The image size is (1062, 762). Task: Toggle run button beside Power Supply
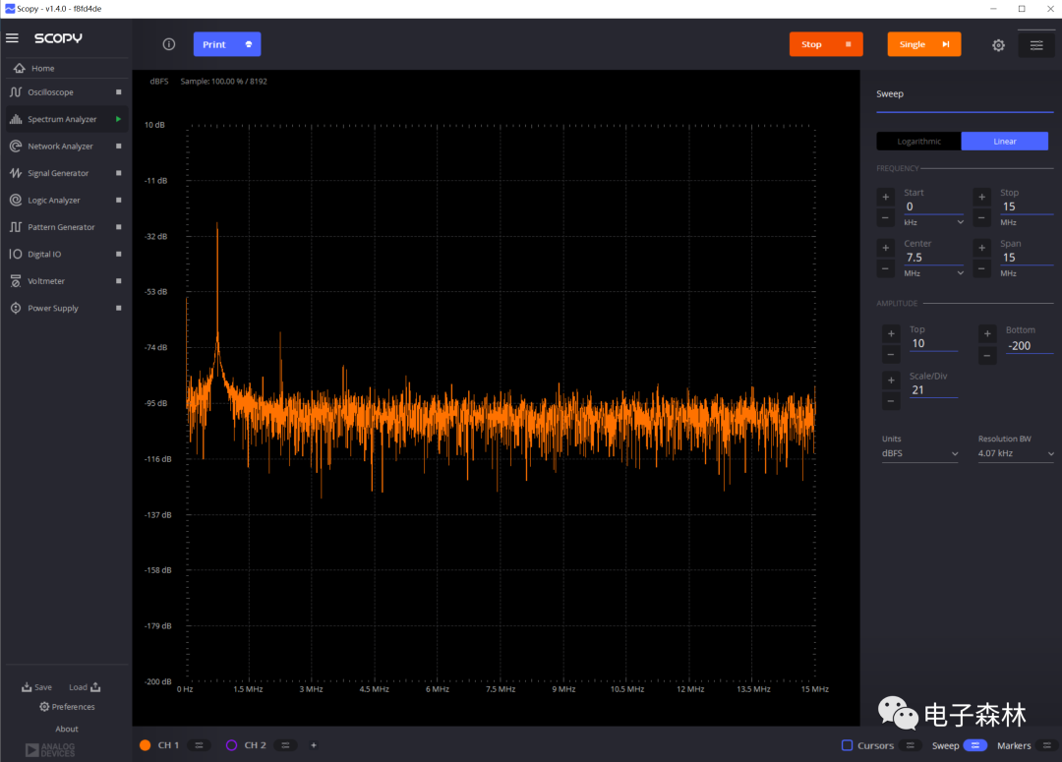pyautogui.click(x=119, y=308)
